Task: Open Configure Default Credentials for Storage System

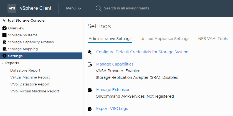Action: point(142,52)
